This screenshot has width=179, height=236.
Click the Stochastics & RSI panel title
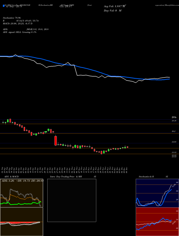[x=153, y=177]
